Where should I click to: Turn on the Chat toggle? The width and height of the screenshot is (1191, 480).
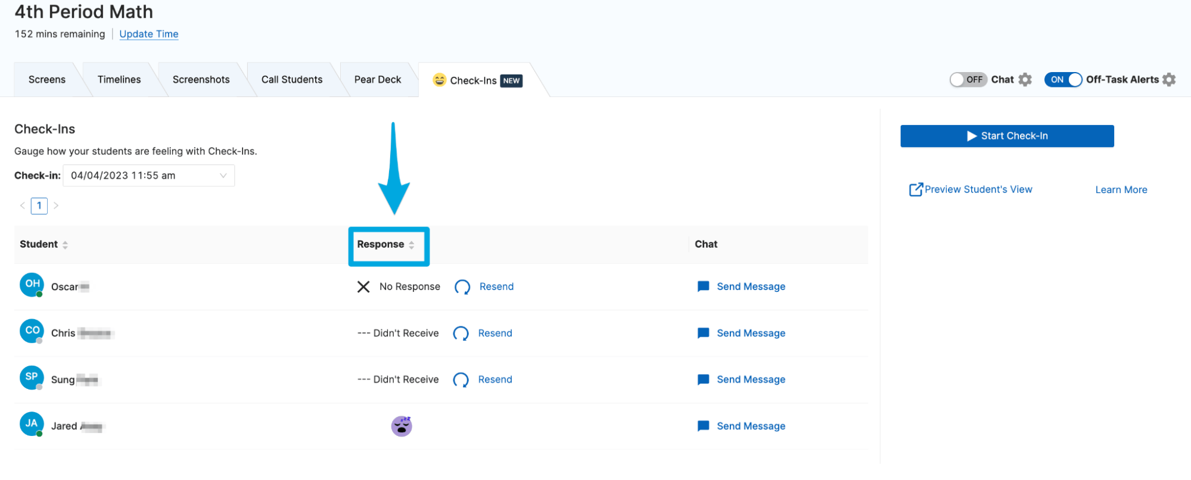pyautogui.click(x=968, y=80)
